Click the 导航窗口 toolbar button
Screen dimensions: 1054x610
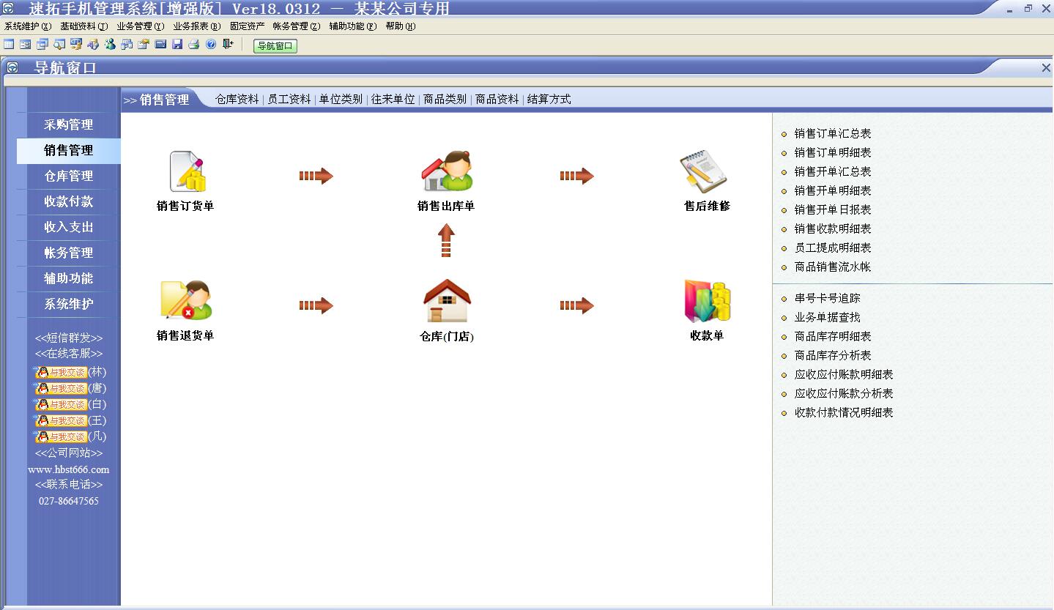275,45
